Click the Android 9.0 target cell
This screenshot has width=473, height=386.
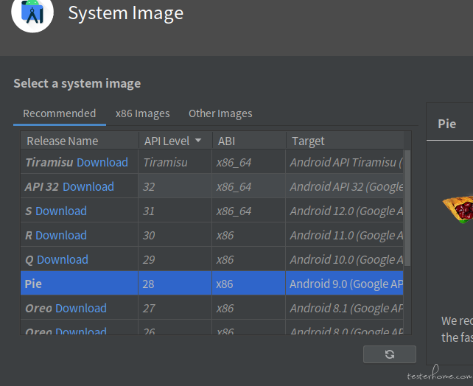pyautogui.click(x=345, y=284)
